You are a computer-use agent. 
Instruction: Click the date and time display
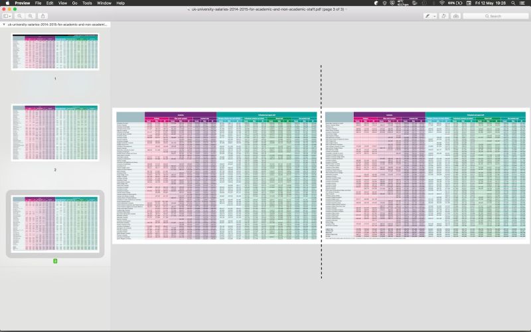490,3
